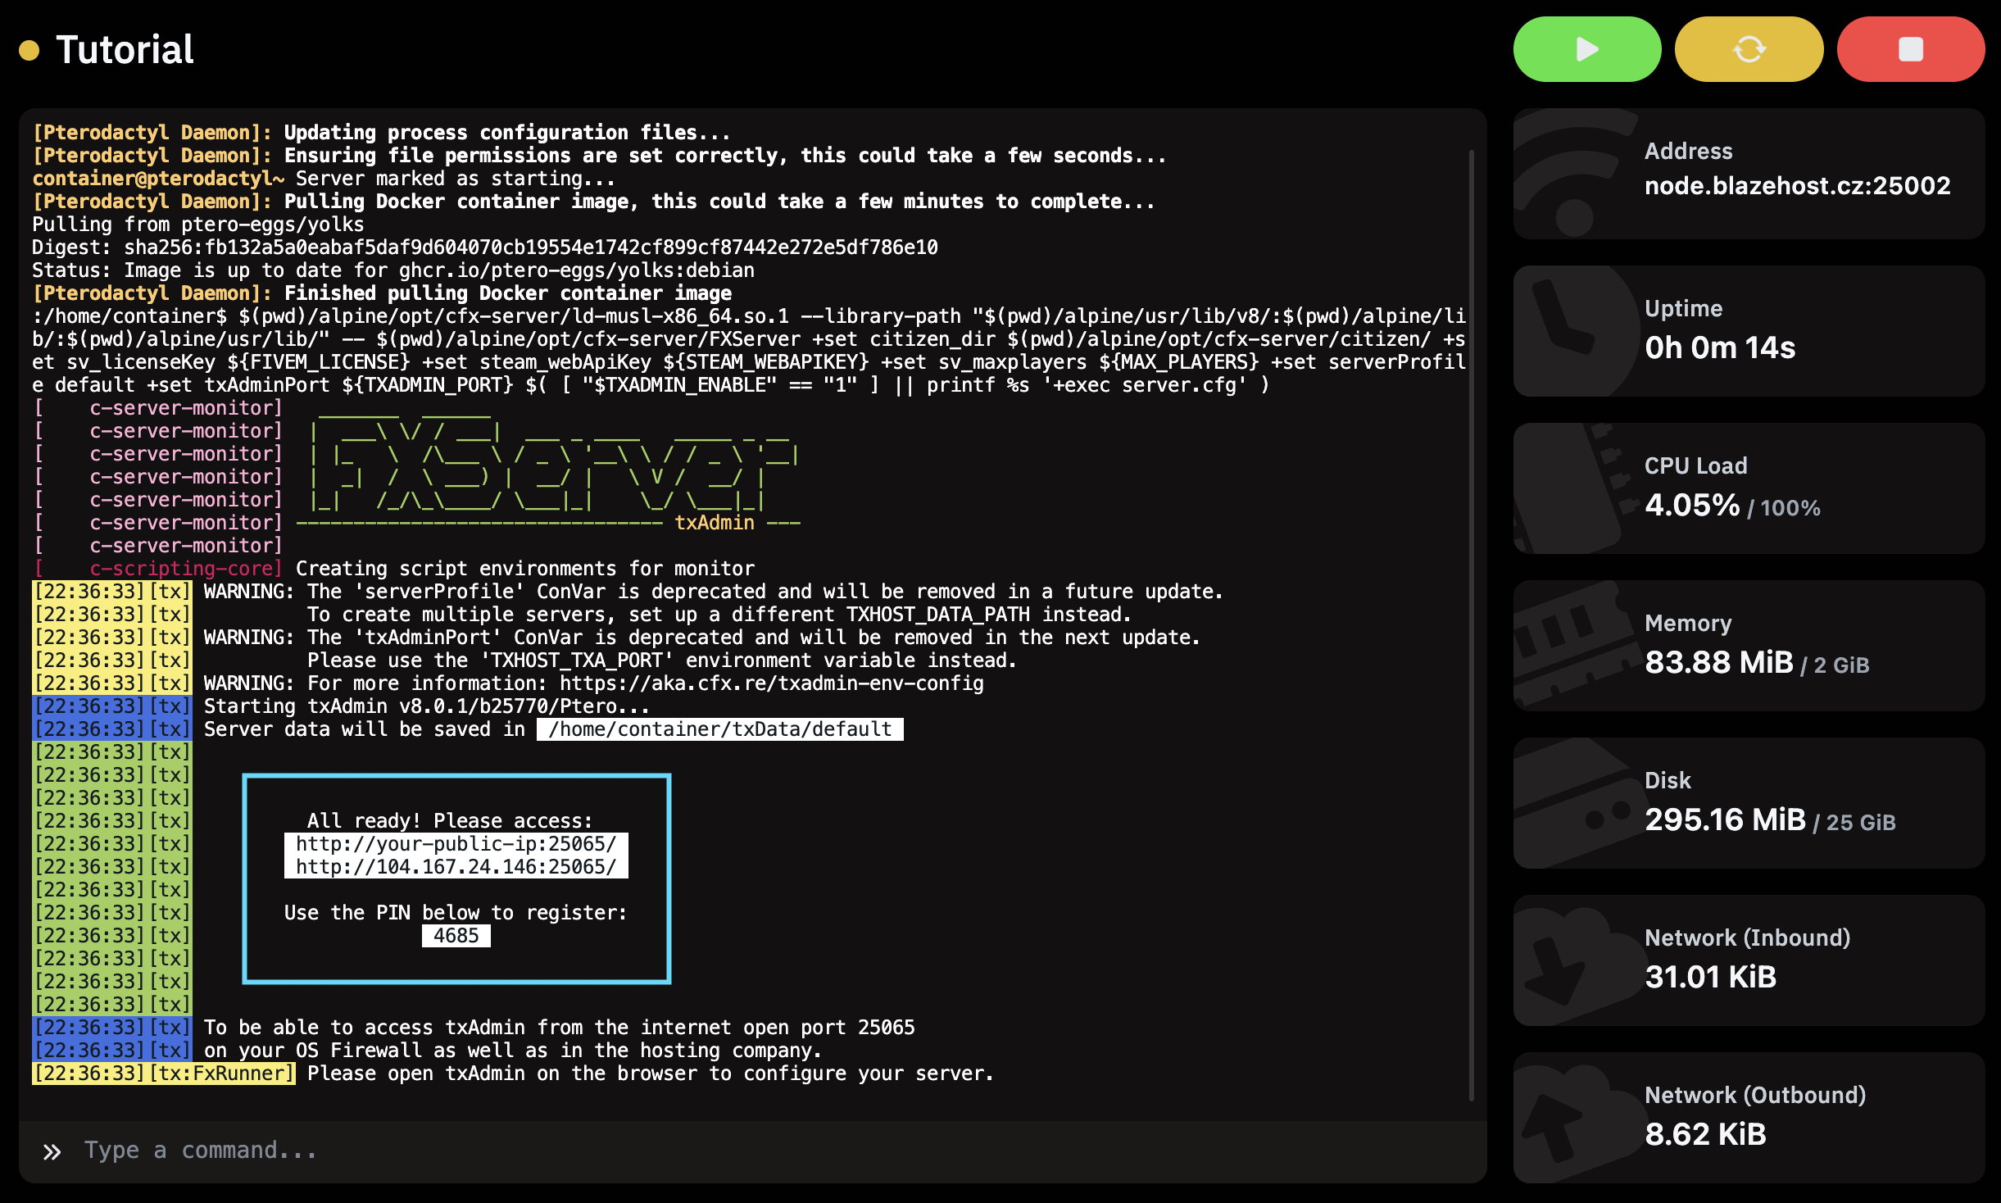This screenshot has width=2001, height=1203.
Task: Click the green Start server button
Action: (1586, 49)
